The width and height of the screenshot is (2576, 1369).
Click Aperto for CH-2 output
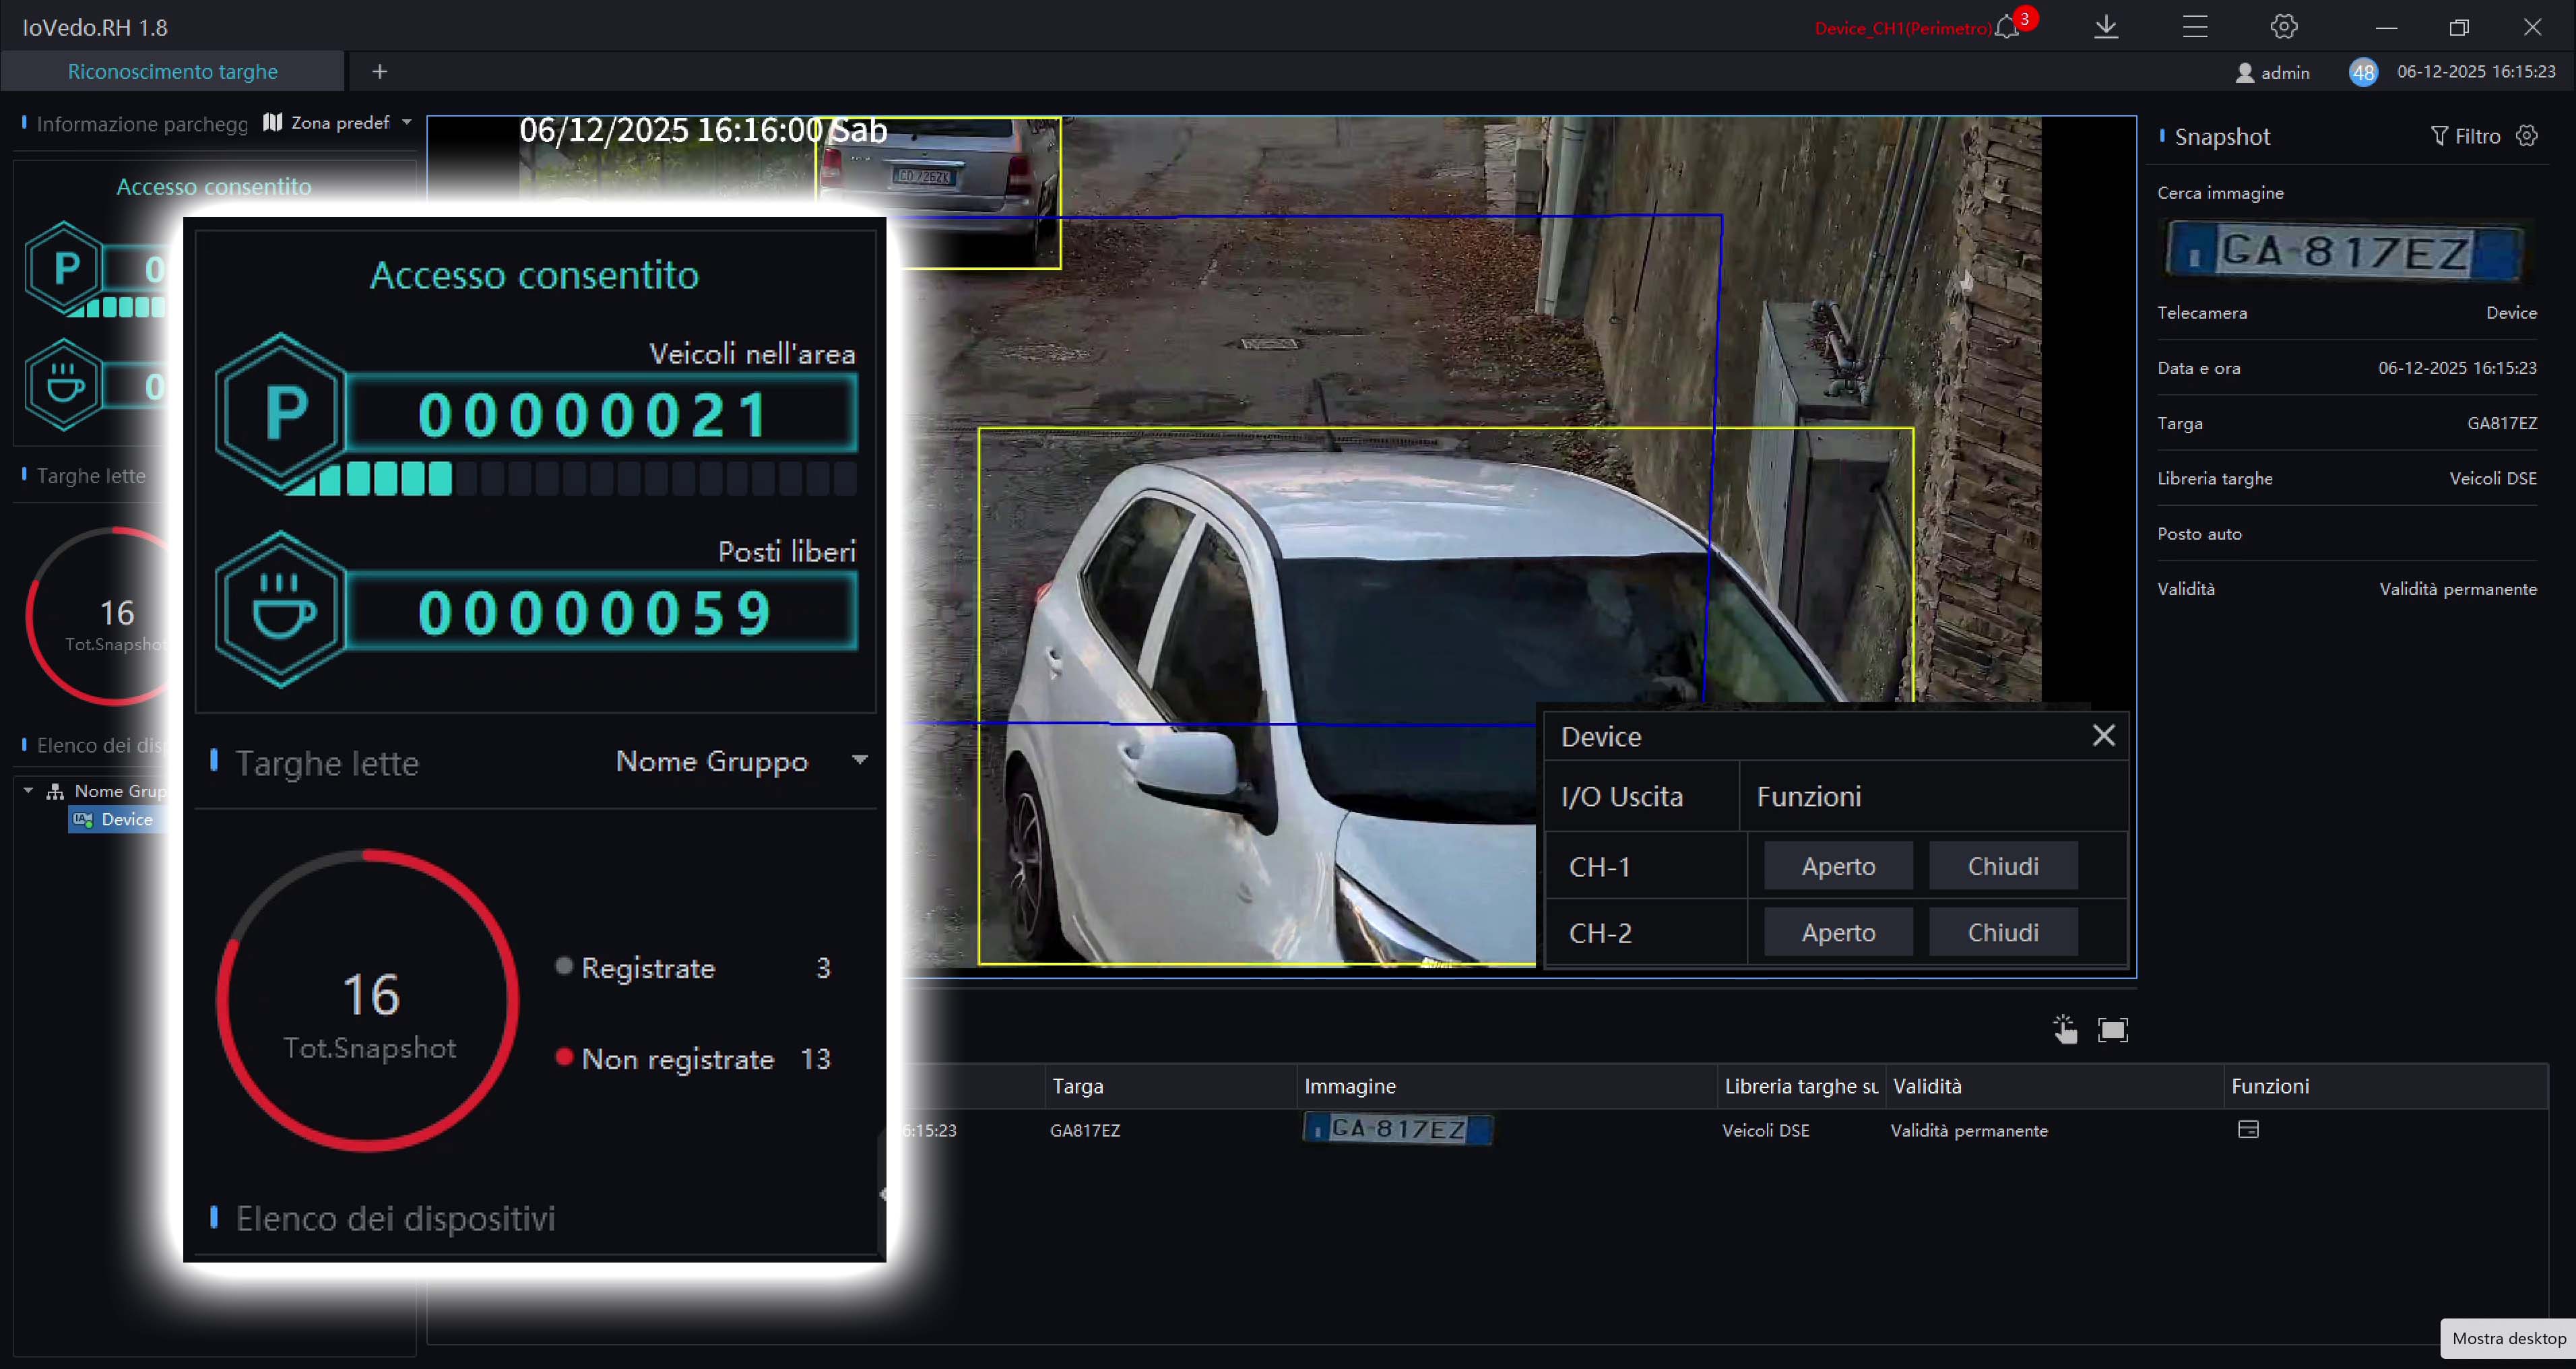tap(1838, 932)
